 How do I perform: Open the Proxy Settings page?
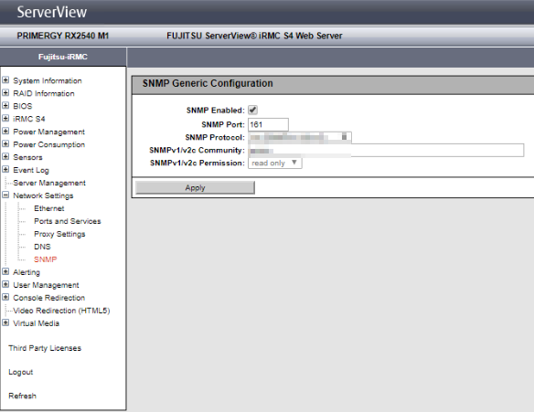point(59,234)
